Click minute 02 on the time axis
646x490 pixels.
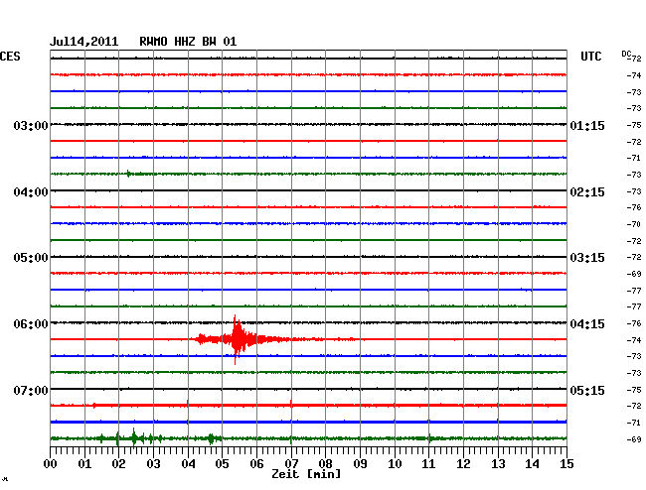click(x=118, y=463)
